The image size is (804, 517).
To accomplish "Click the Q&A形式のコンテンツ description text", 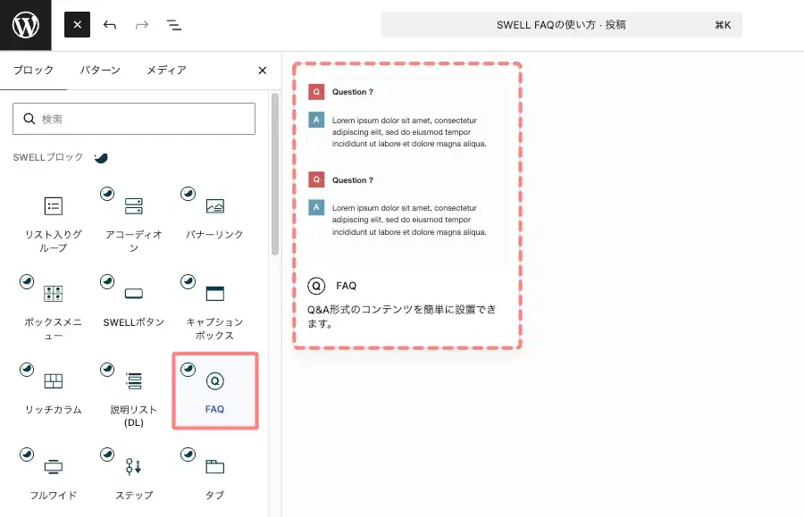I will click(401, 316).
